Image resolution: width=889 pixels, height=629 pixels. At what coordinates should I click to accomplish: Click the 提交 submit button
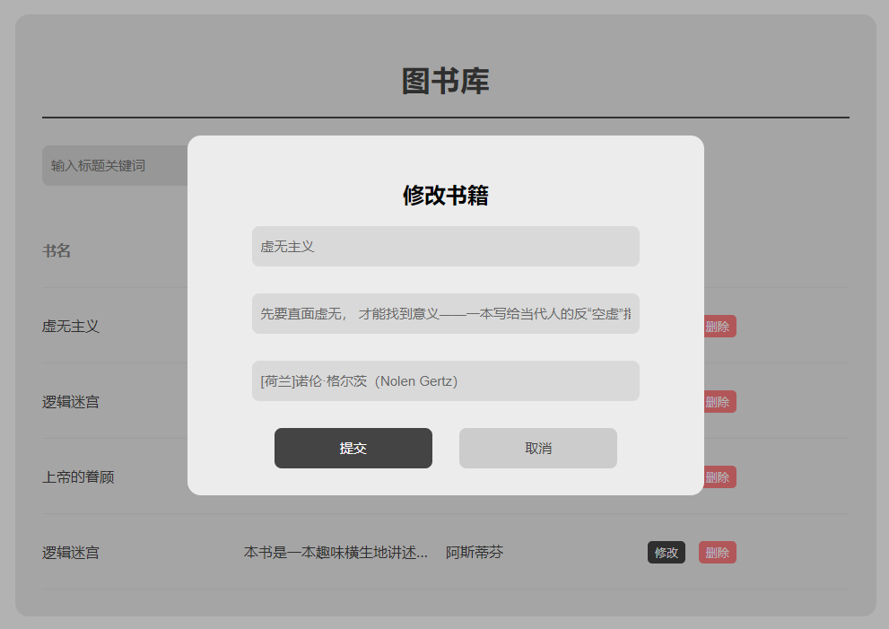click(x=353, y=448)
